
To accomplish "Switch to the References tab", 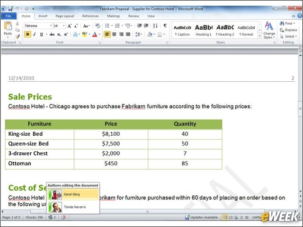I will (x=90, y=16).
